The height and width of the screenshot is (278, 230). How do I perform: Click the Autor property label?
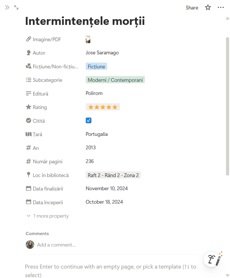tap(39, 53)
